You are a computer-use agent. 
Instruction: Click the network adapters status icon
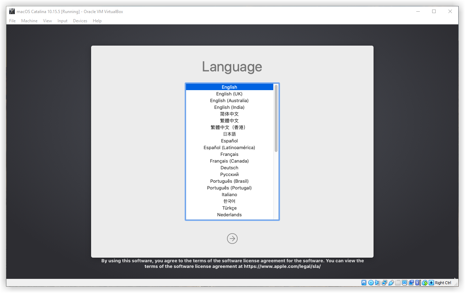click(x=384, y=283)
